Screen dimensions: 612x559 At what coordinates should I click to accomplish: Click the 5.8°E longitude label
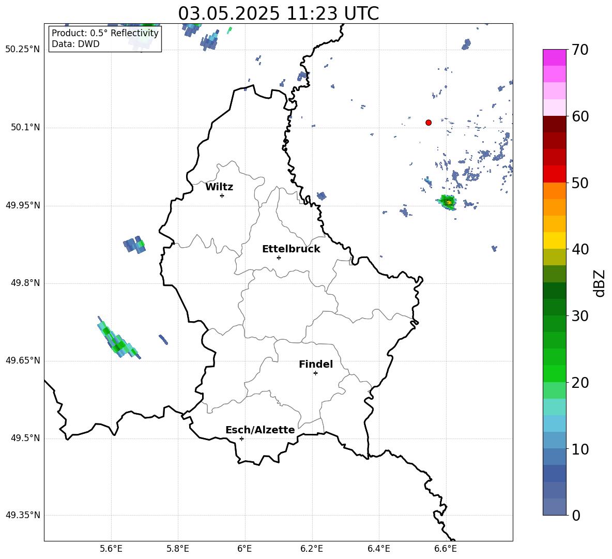pos(178,549)
